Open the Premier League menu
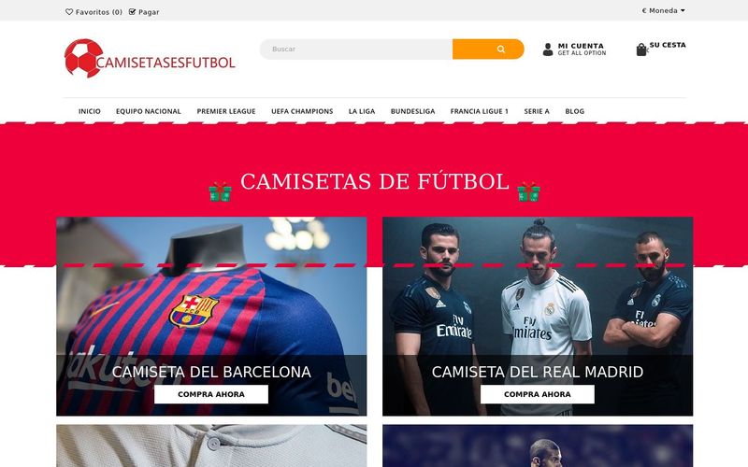This screenshot has height=467, width=748. [226, 111]
